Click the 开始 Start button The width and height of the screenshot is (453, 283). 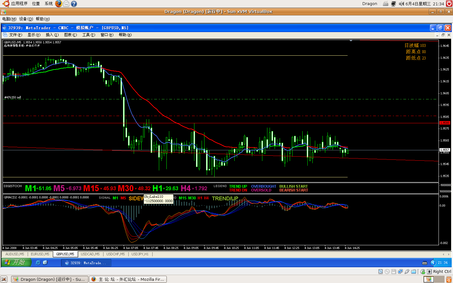coord(16,263)
